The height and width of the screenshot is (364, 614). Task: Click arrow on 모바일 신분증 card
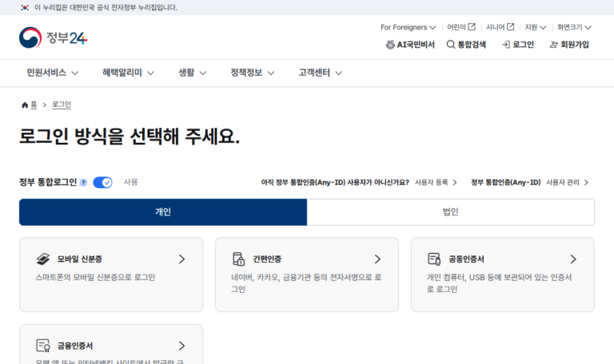pyautogui.click(x=181, y=259)
